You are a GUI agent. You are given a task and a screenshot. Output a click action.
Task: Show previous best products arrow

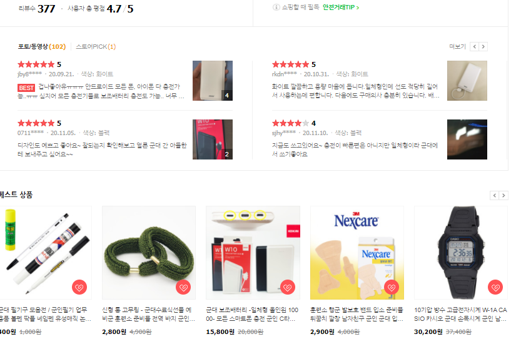pyautogui.click(x=495, y=195)
